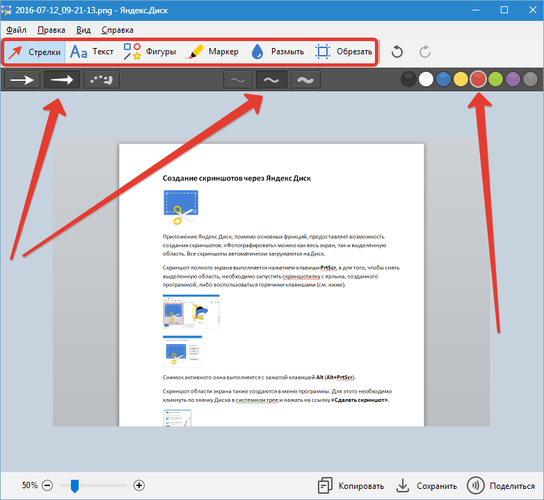Zoom out with the minus button
The height and width of the screenshot is (500, 544).
(x=47, y=485)
